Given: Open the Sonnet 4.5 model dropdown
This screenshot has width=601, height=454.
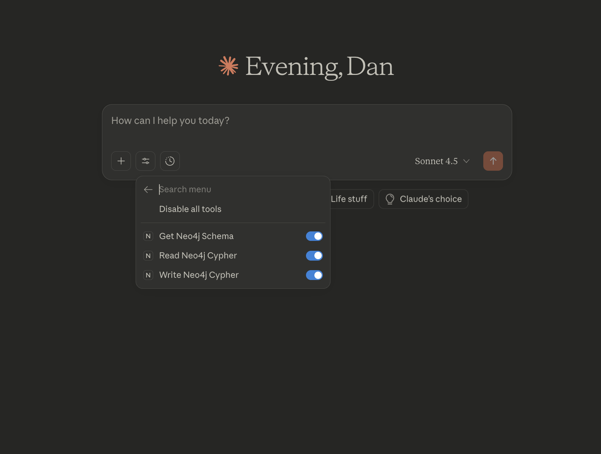Looking at the screenshot, I should [442, 161].
